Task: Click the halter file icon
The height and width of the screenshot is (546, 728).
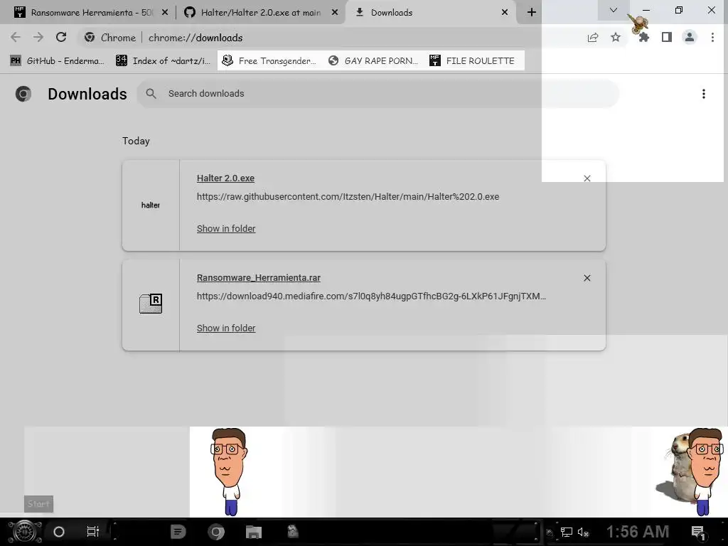Action: coord(151,205)
